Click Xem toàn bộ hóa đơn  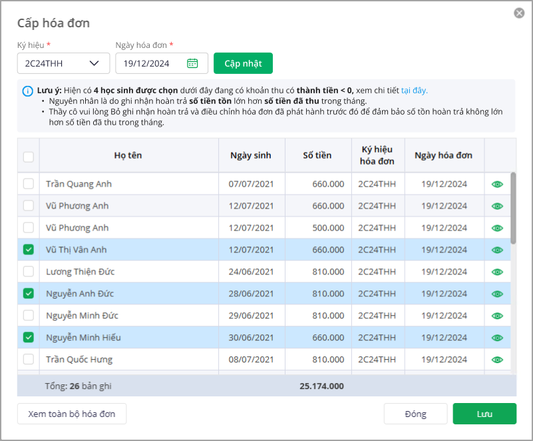(x=72, y=414)
